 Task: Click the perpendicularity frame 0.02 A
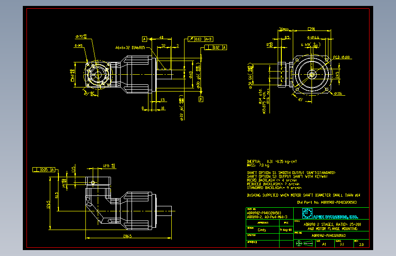coord(216,47)
